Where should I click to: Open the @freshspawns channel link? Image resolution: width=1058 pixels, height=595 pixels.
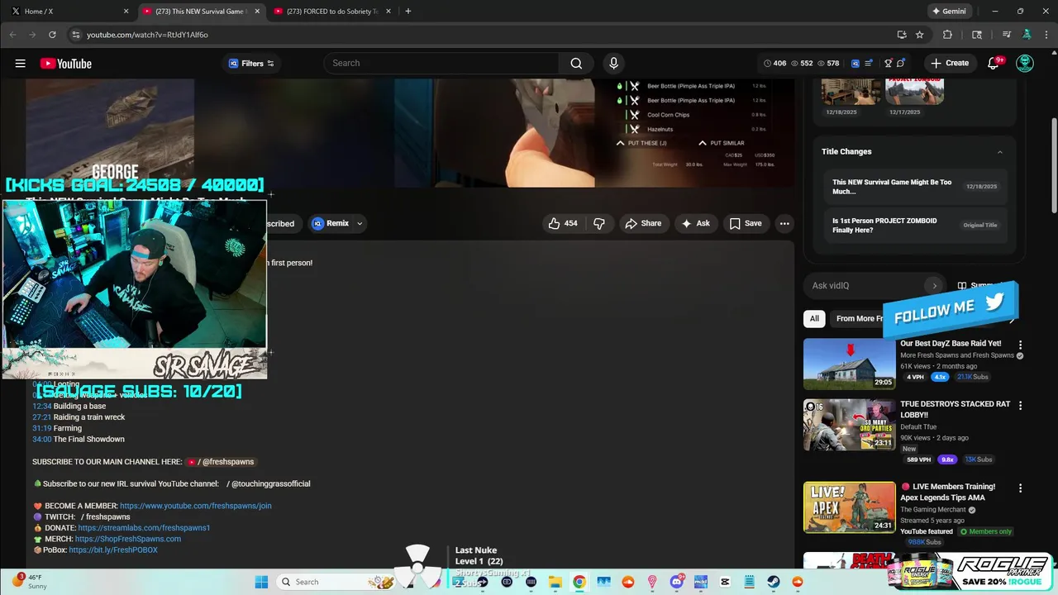(x=221, y=462)
